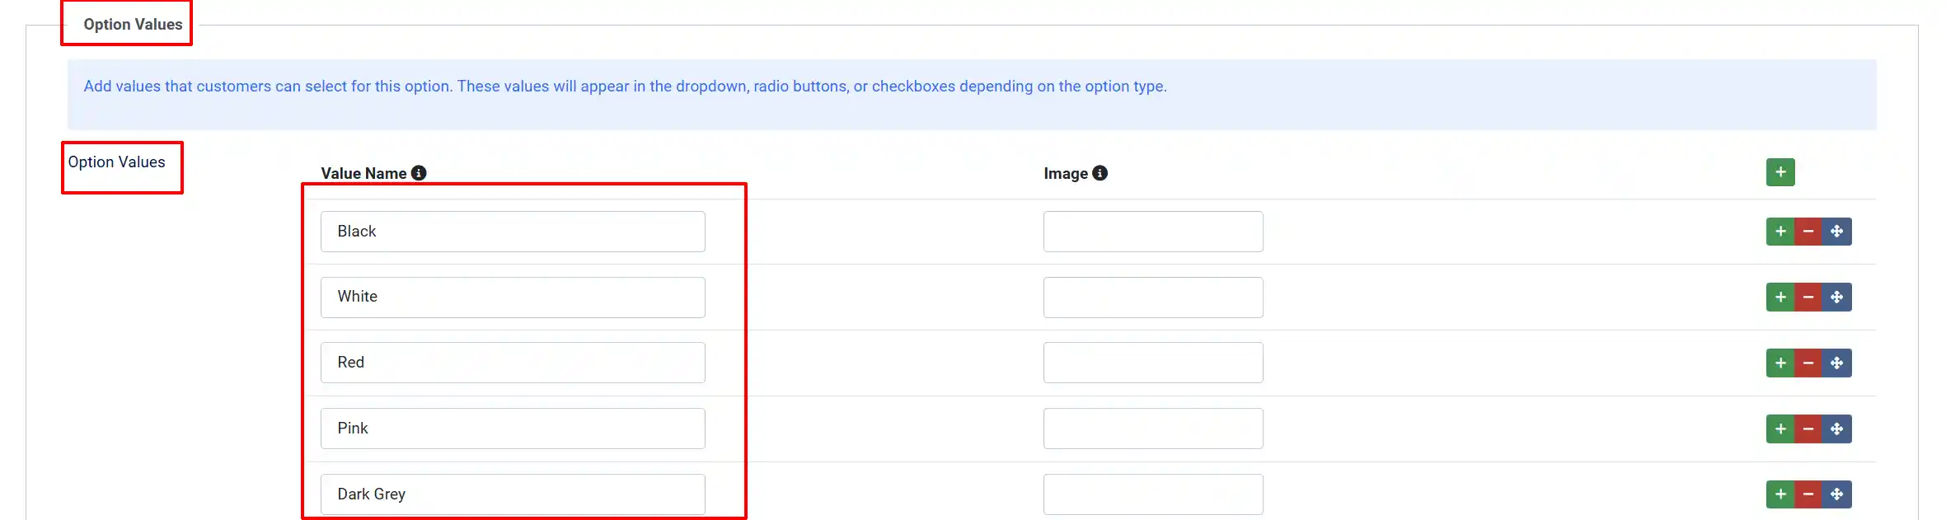The height and width of the screenshot is (520, 1946).
Task: Click the move handle for Black row
Action: pyautogui.click(x=1837, y=232)
